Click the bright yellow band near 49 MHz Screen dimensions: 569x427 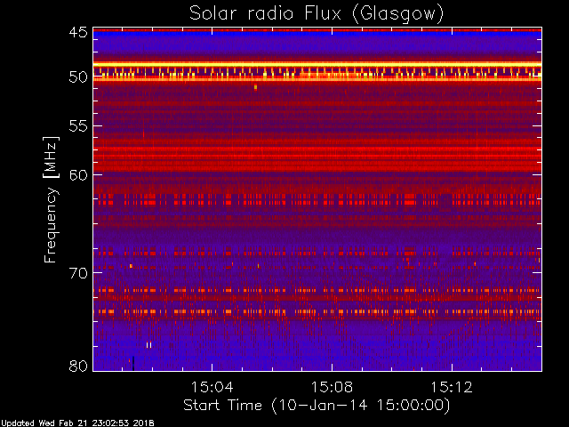point(317,65)
